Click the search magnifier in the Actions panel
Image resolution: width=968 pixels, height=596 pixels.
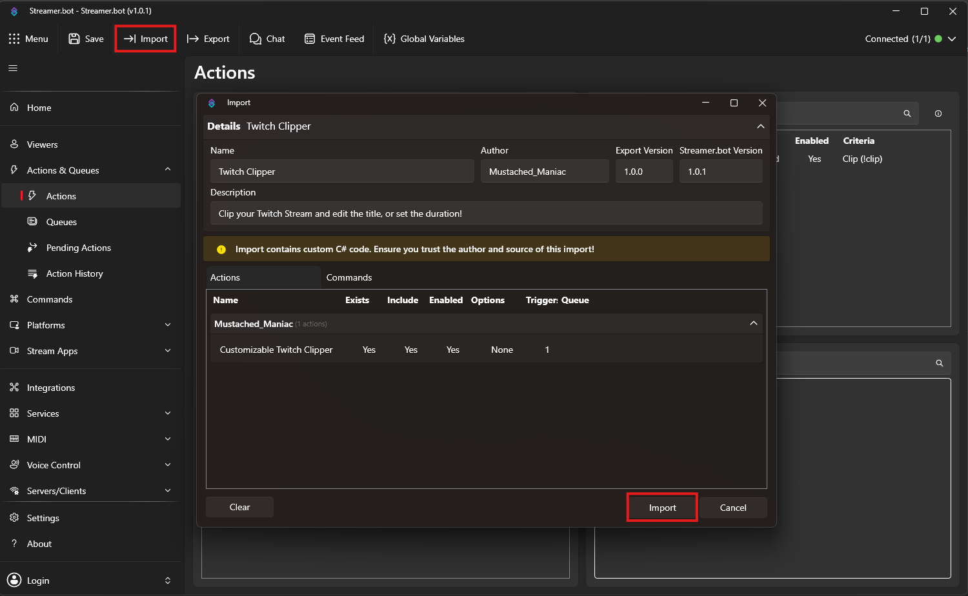coord(907,113)
